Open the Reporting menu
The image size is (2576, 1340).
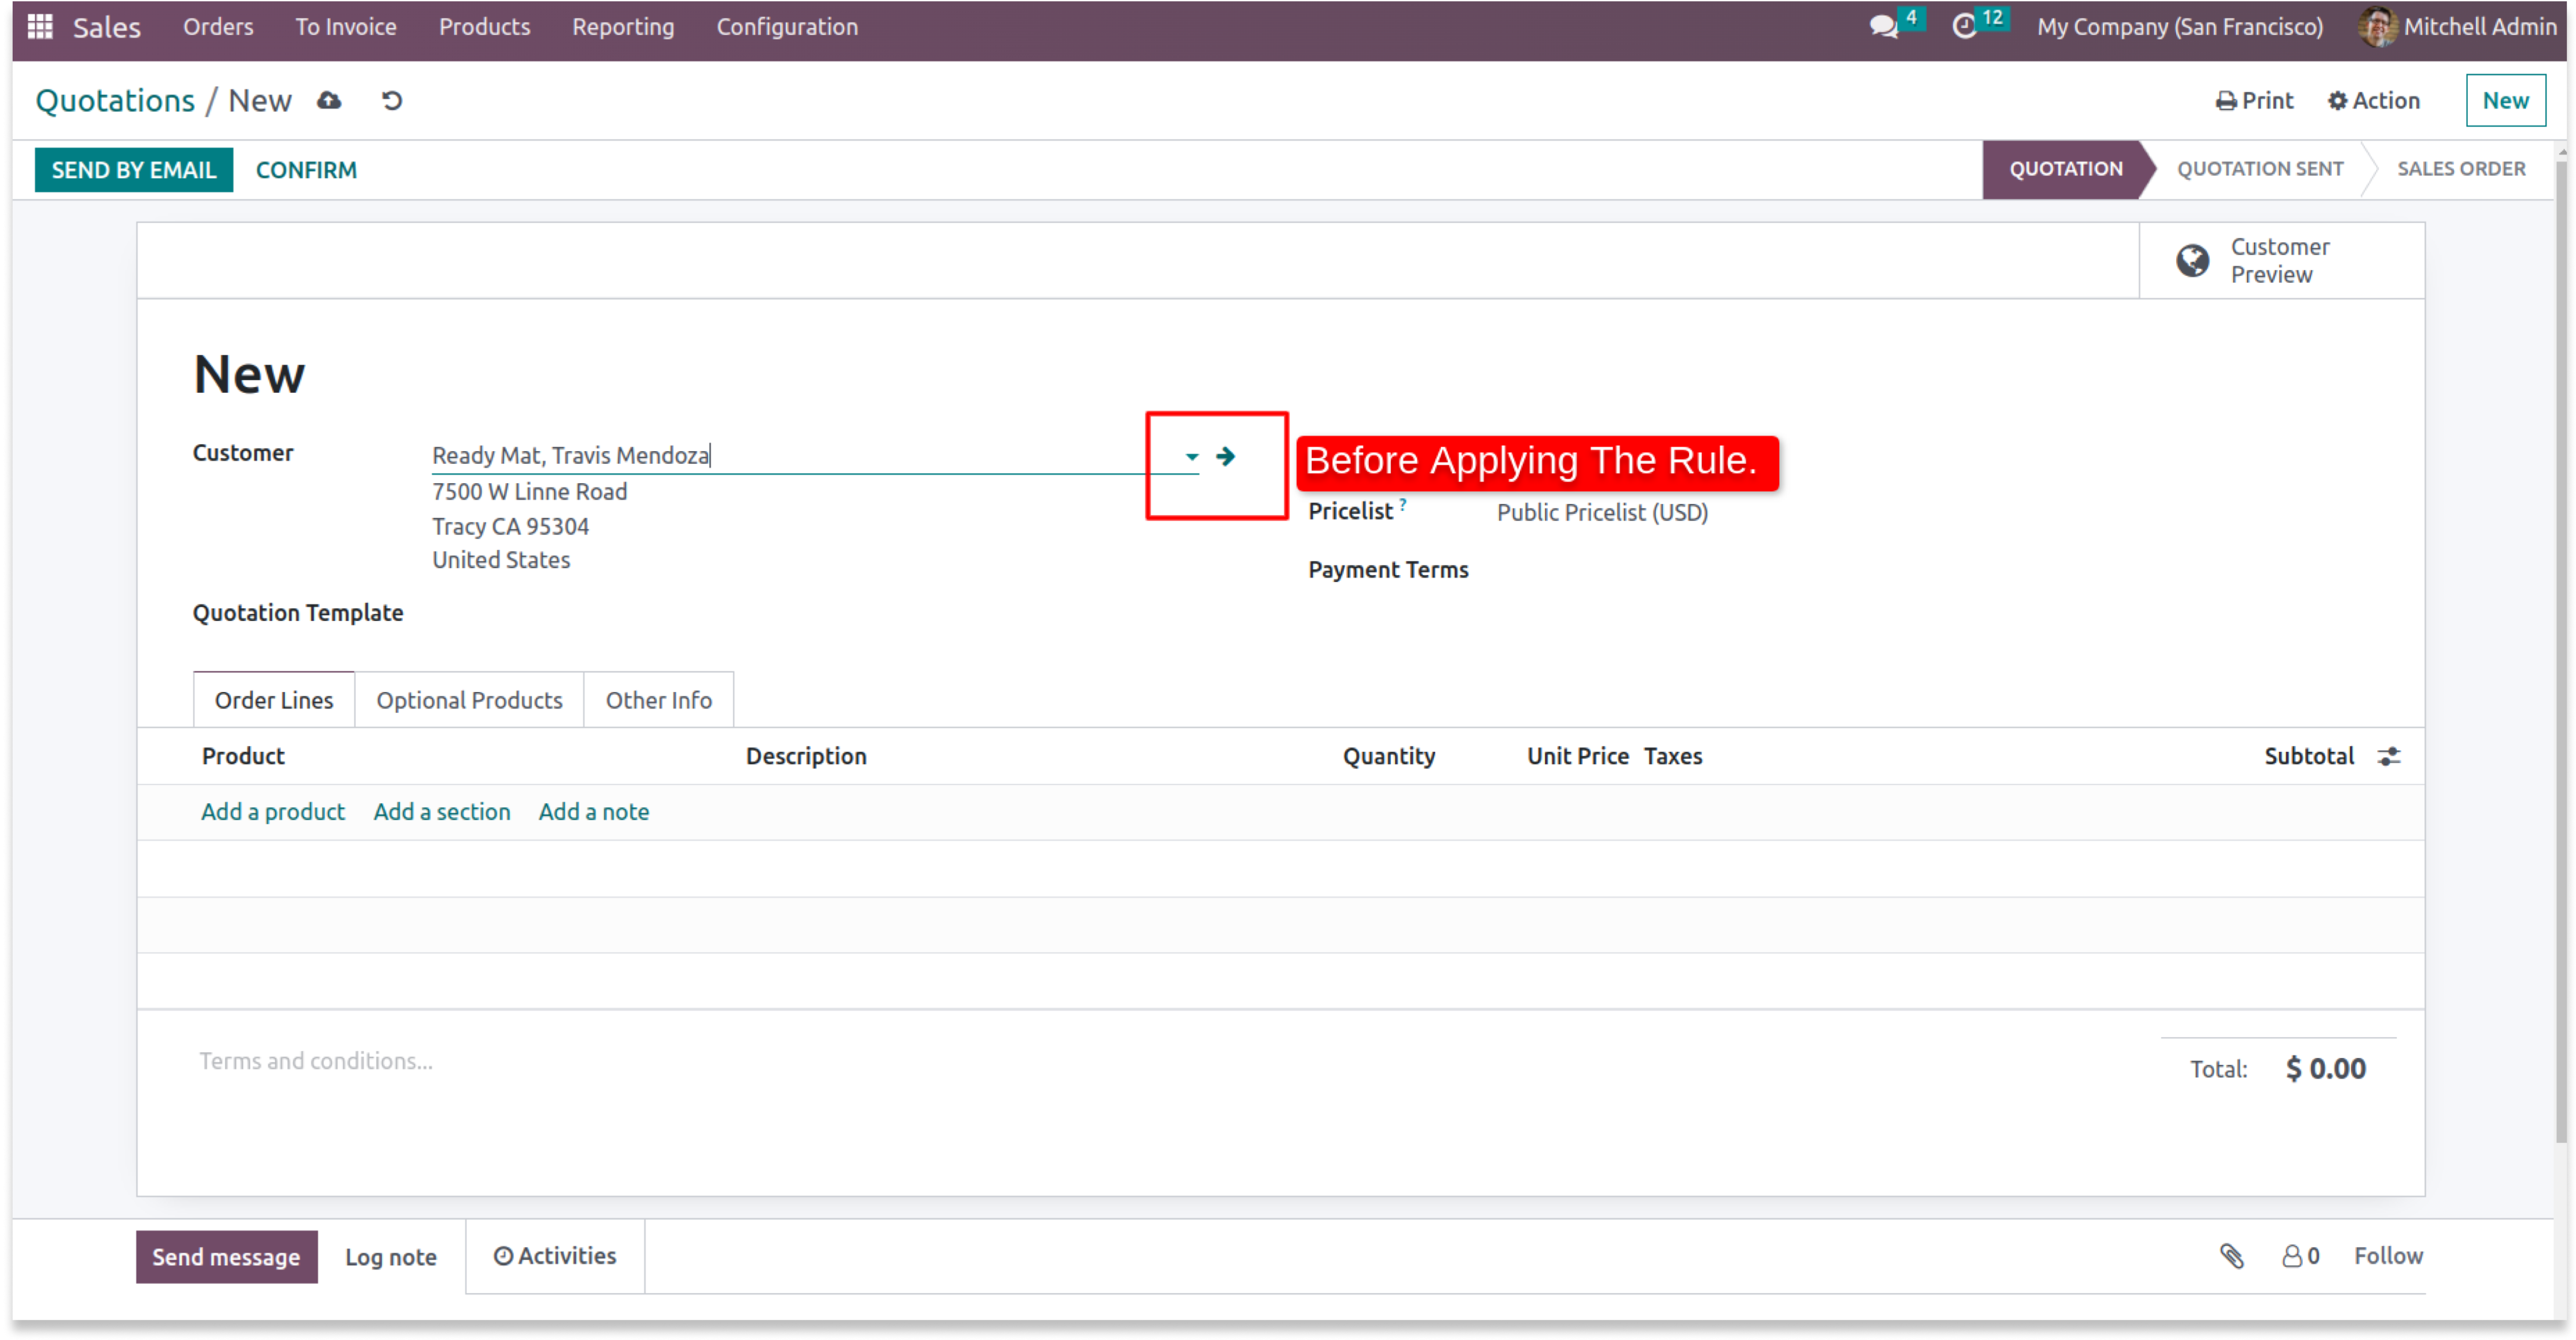[623, 27]
